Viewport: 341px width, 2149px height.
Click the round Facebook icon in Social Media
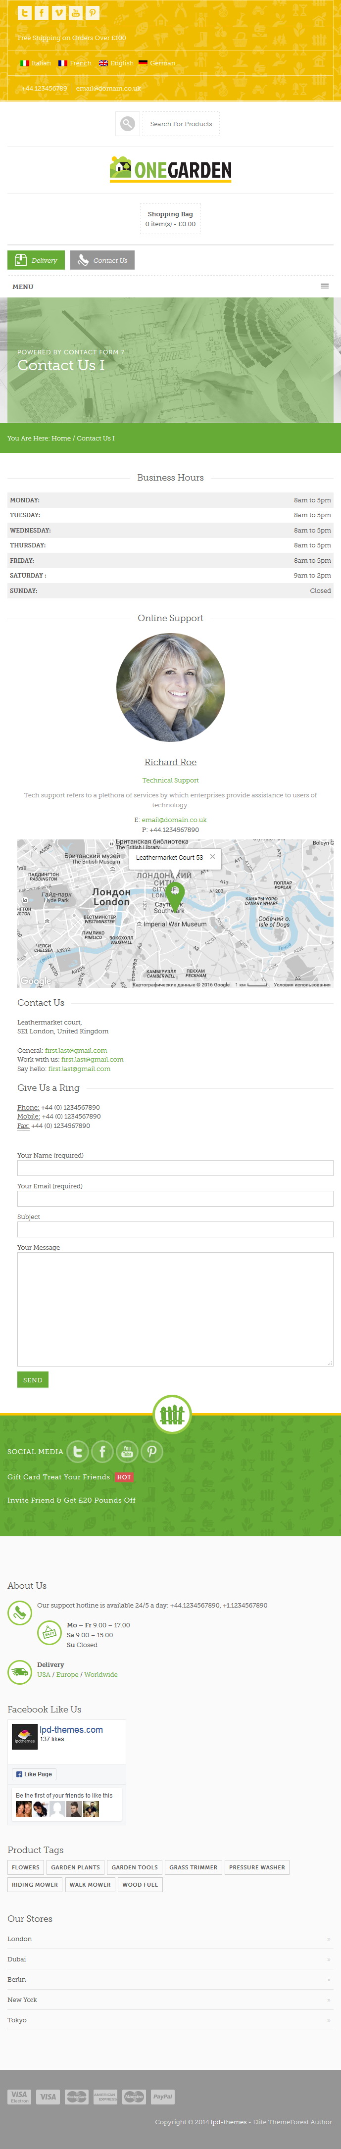[x=102, y=1451]
